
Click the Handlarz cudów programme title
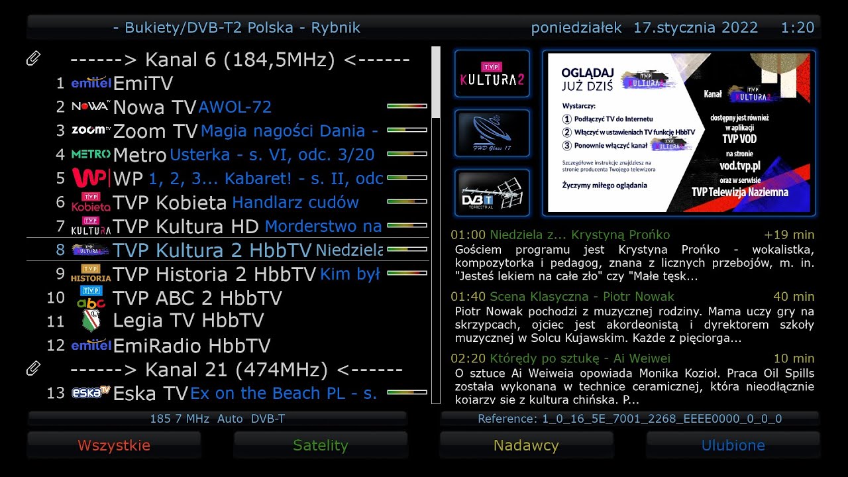295,203
